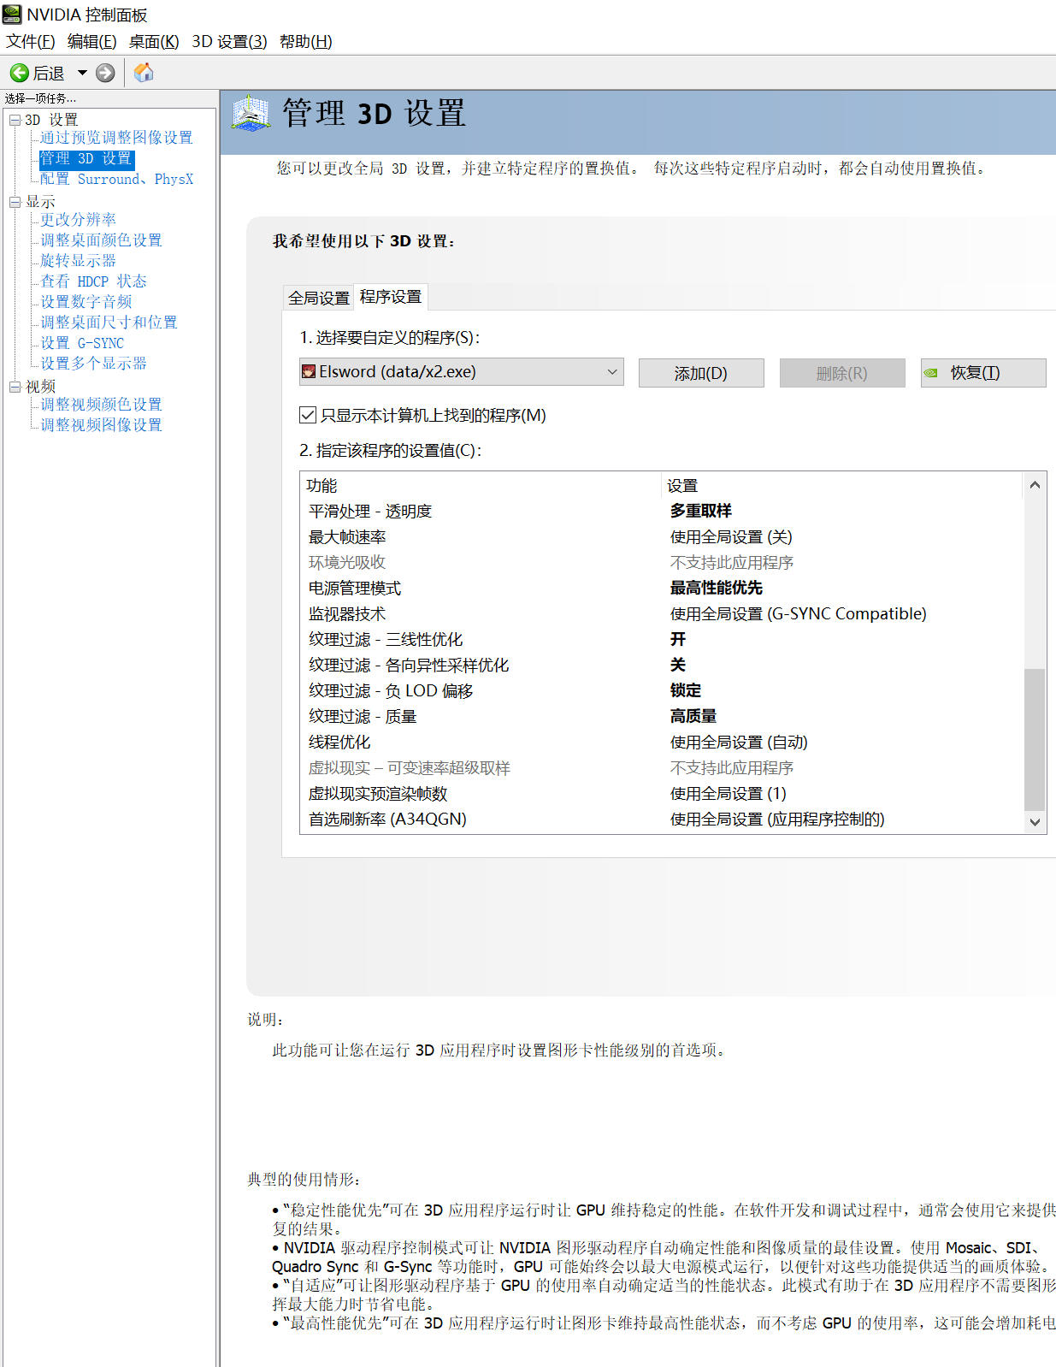Select 纹理过滤 - 负 LOD 偏移 row

point(662,691)
